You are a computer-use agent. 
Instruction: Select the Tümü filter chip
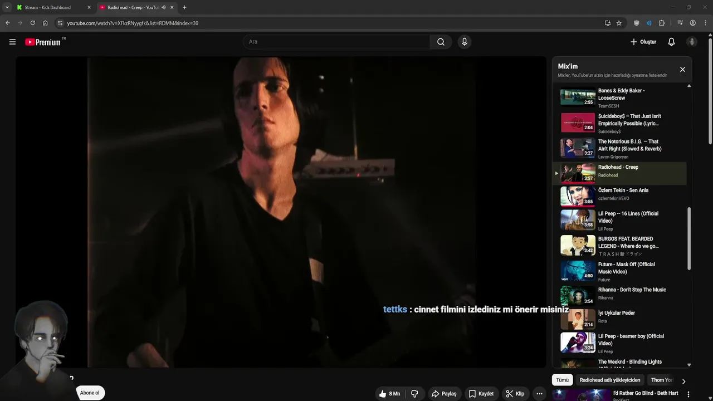pyautogui.click(x=563, y=380)
